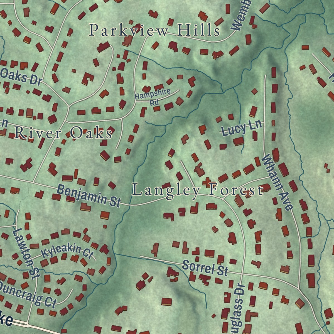Select the Sorrel St street label

coord(205,268)
